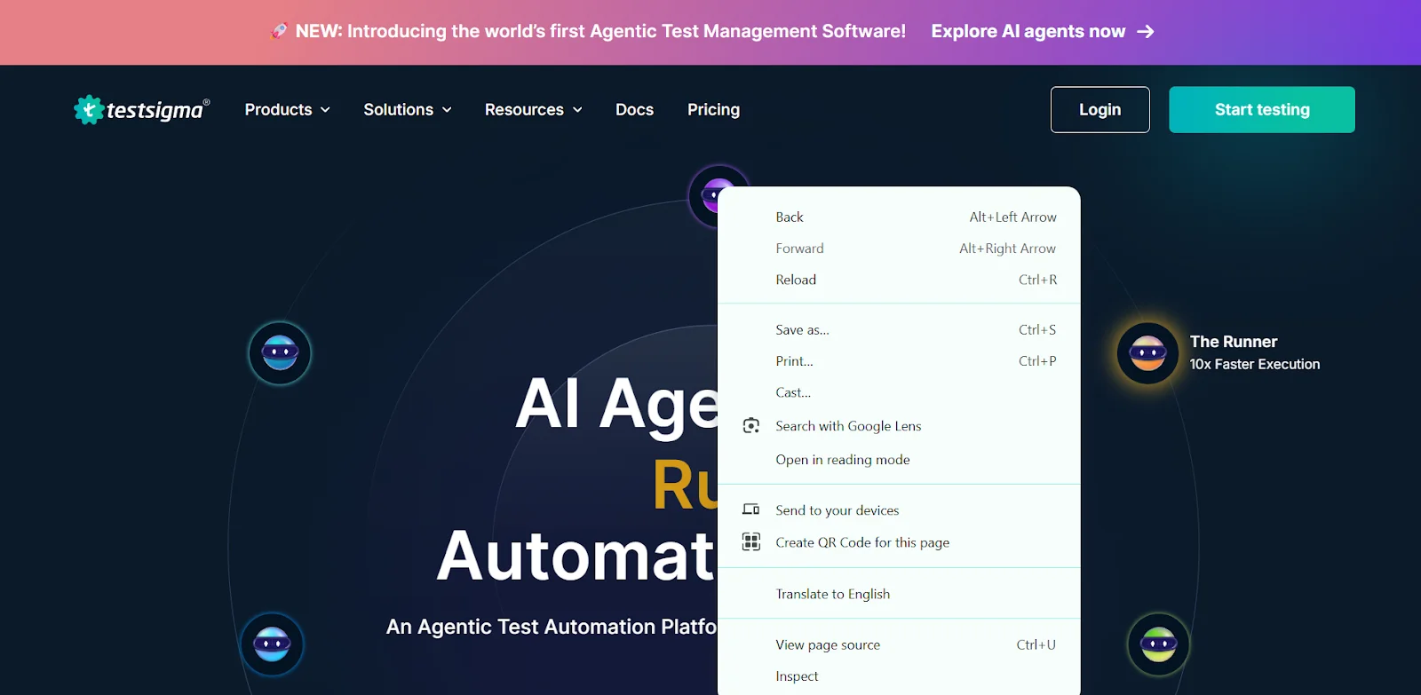The width and height of the screenshot is (1421, 695).
Task: Click the agent avatar at bottom left
Action: [x=272, y=644]
